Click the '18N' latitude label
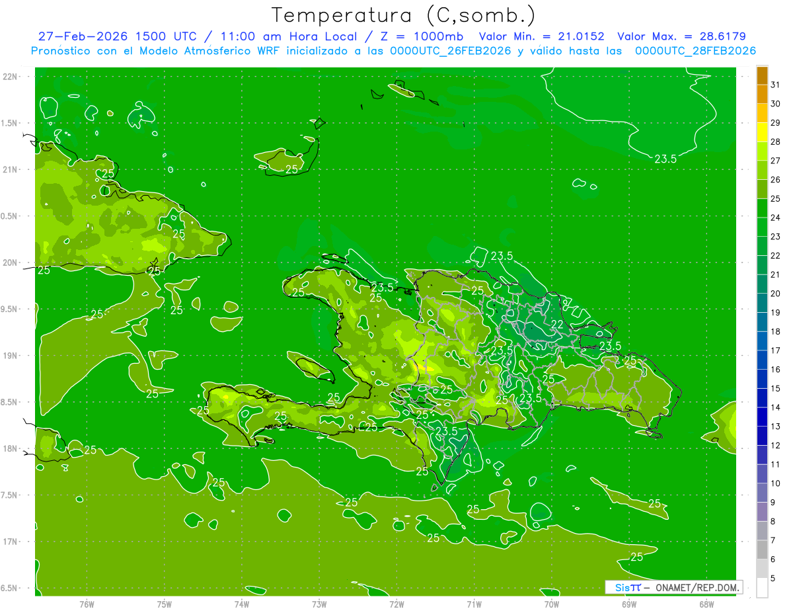Image resolution: width=793 pixels, height=613 pixels. [9, 449]
